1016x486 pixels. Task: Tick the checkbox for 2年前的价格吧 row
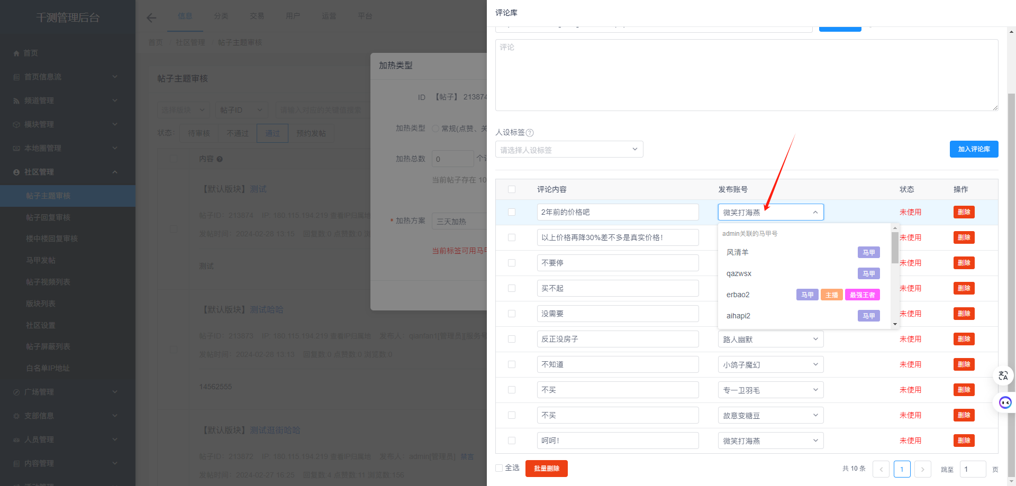point(512,212)
